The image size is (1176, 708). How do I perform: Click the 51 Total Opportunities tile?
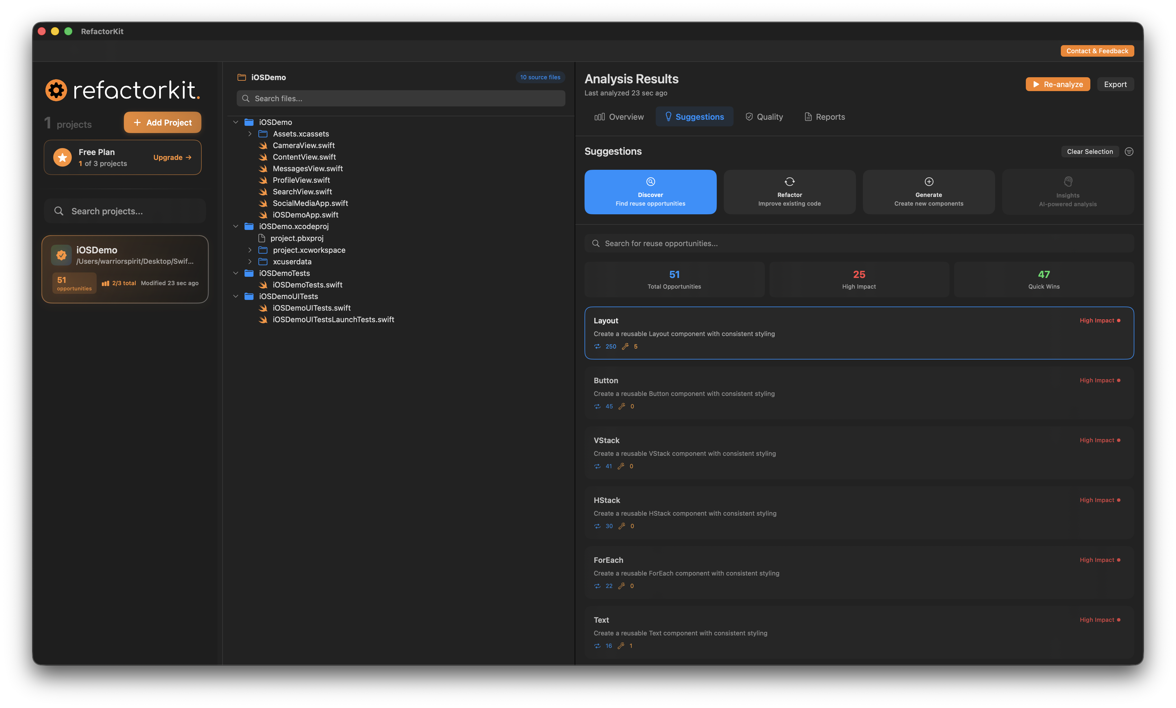tap(674, 280)
